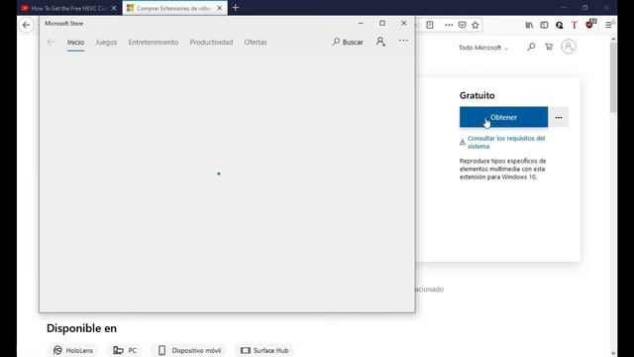
Task: Open the account profile icon on Microsoft site
Action: tap(568, 47)
